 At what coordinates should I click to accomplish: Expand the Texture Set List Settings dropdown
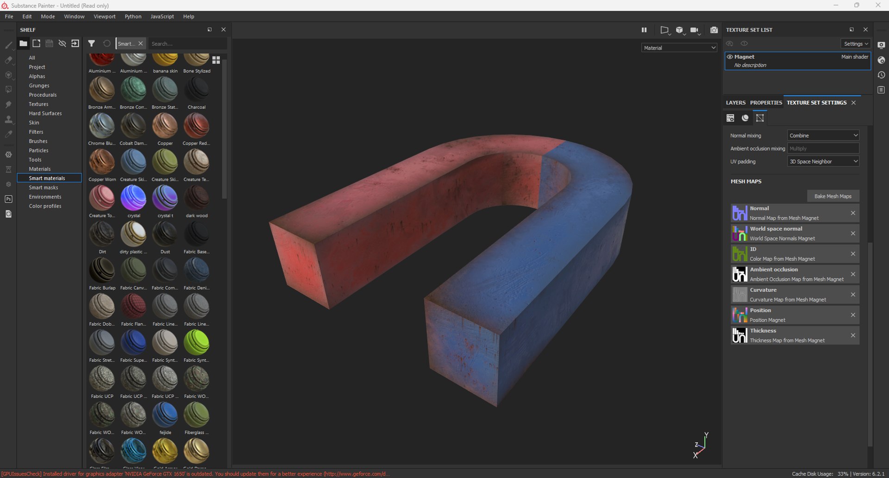click(856, 44)
